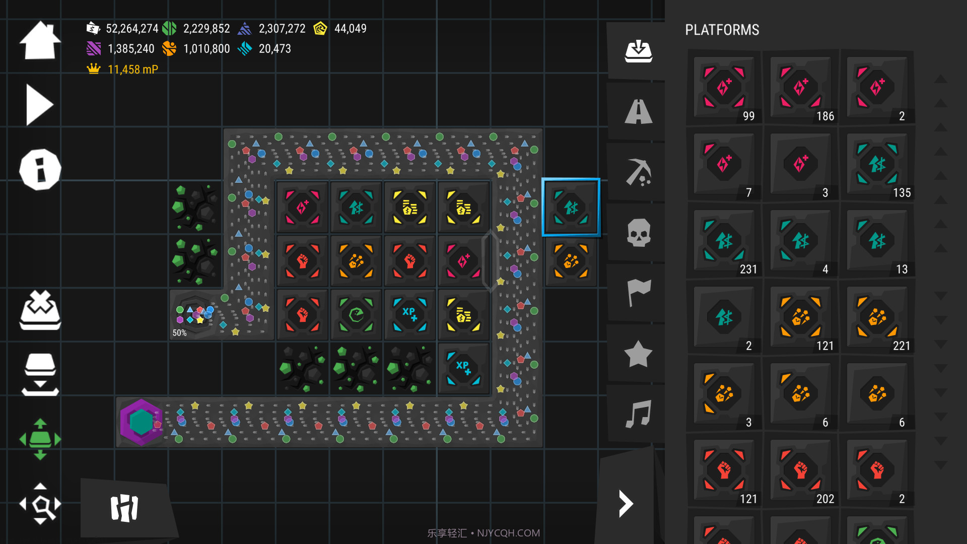The height and width of the screenshot is (544, 967).
Task: Collapse side panel with chevron arrow
Action: click(x=626, y=503)
